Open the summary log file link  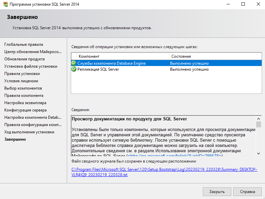coord(164,172)
